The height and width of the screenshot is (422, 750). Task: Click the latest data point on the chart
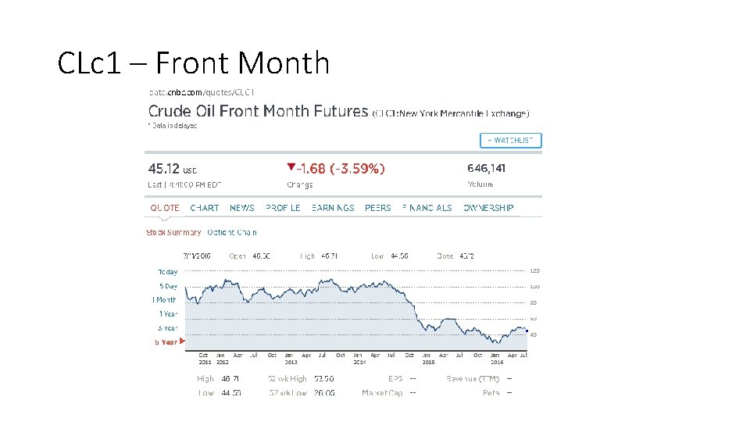[x=527, y=331]
